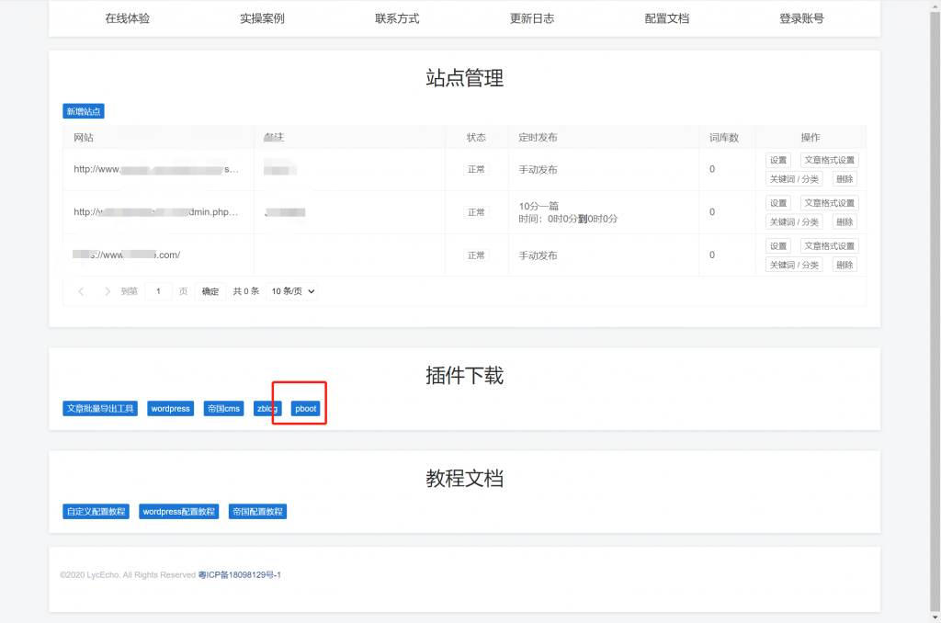
Task: Click the 网站 column header
Action: (84, 138)
